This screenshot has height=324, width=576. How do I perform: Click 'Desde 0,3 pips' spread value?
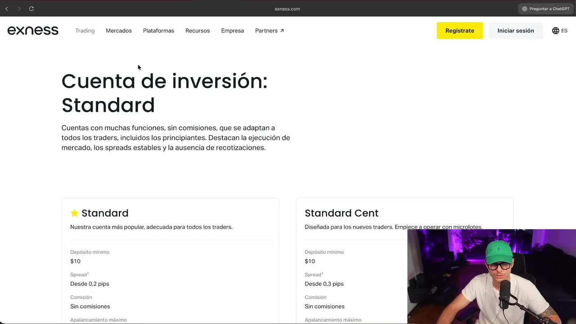tap(324, 284)
